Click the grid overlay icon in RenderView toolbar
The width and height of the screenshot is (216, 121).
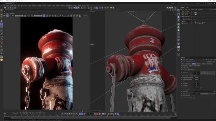click(x=47, y=16)
